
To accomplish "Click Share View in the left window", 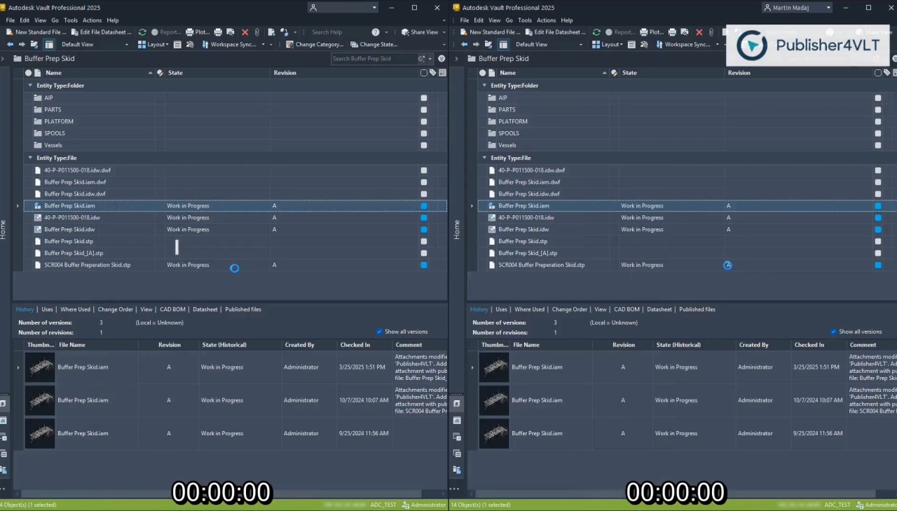I will coord(419,32).
